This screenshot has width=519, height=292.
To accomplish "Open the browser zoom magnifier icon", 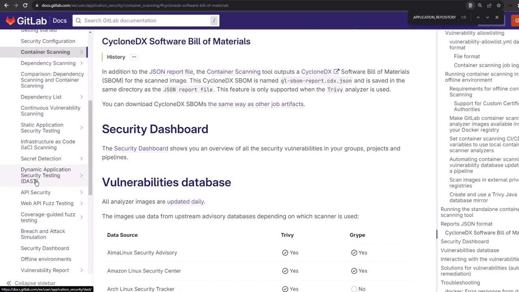I will 480,5.
